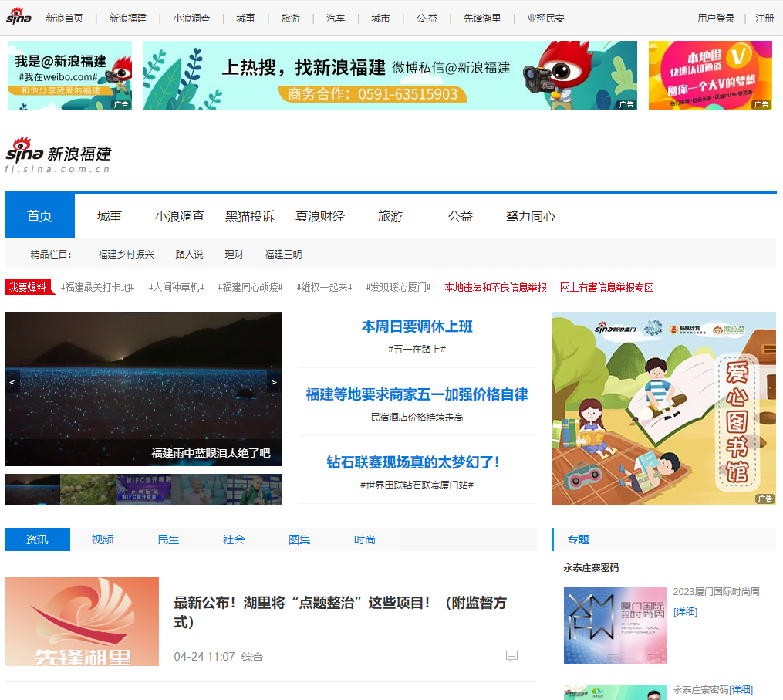
Task: Click the red 我要爆料 button
Action: click(29, 287)
